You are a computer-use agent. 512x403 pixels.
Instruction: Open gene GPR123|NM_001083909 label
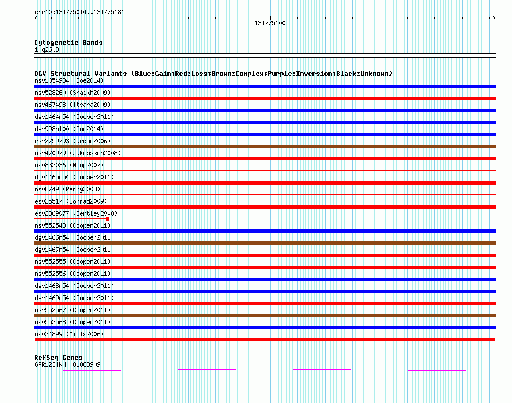[x=67, y=365]
